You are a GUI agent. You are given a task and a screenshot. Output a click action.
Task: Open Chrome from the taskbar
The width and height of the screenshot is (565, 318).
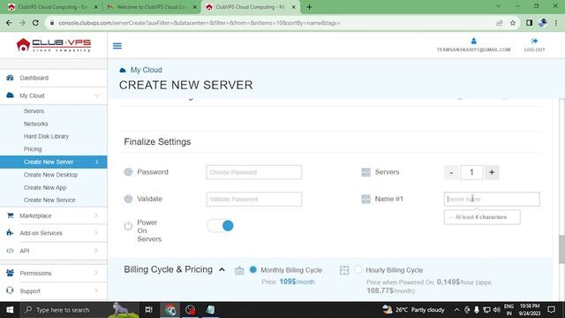click(170, 310)
